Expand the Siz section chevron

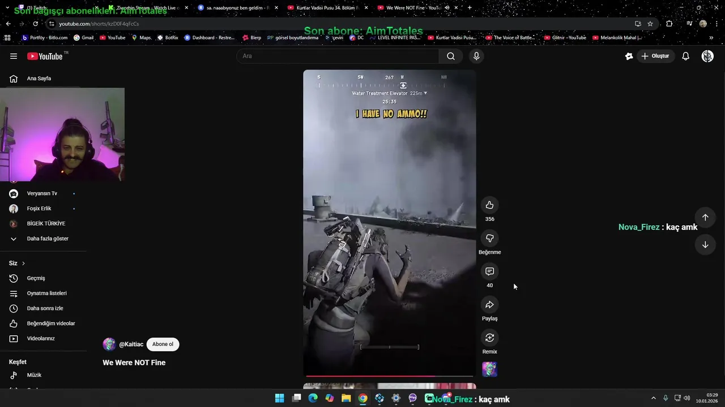(23, 263)
